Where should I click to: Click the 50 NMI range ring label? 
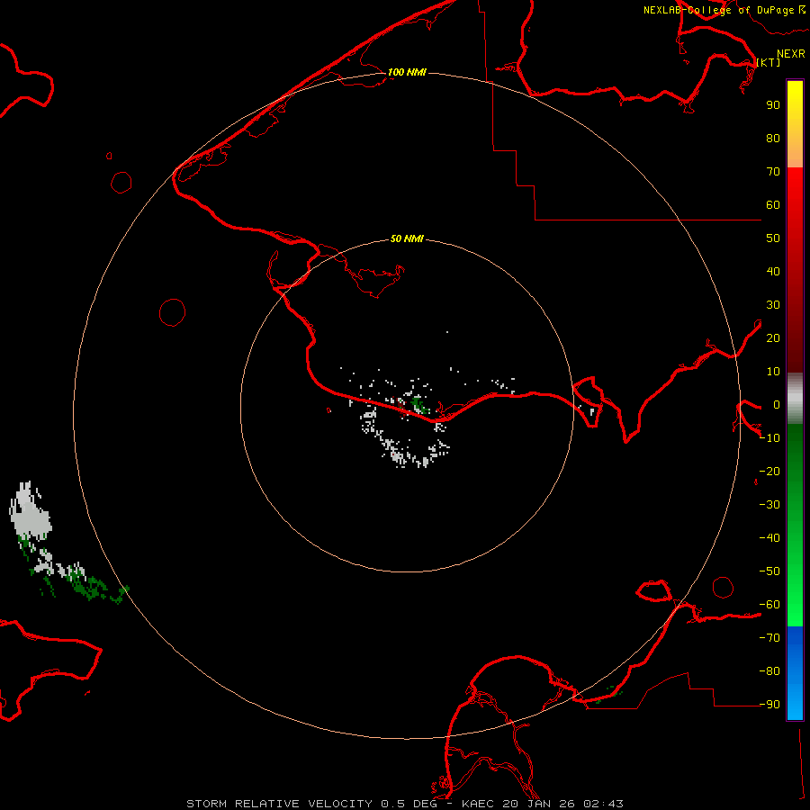[407, 238]
